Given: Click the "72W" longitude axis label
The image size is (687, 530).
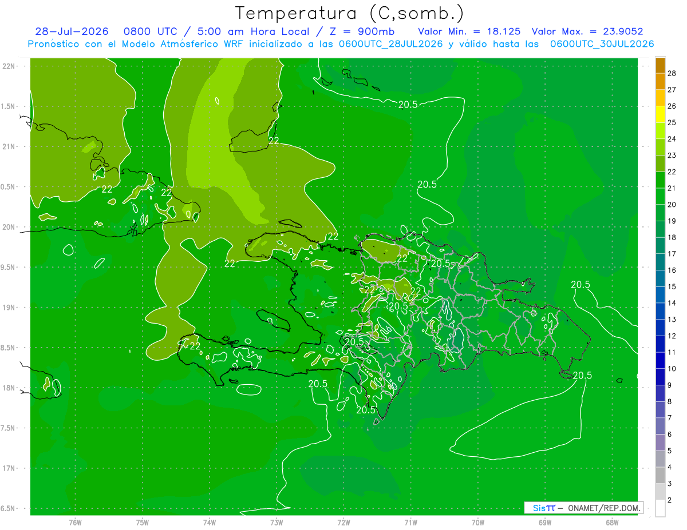Looking at the screenshot, I should pyautogui.click(x=343, y=522).
